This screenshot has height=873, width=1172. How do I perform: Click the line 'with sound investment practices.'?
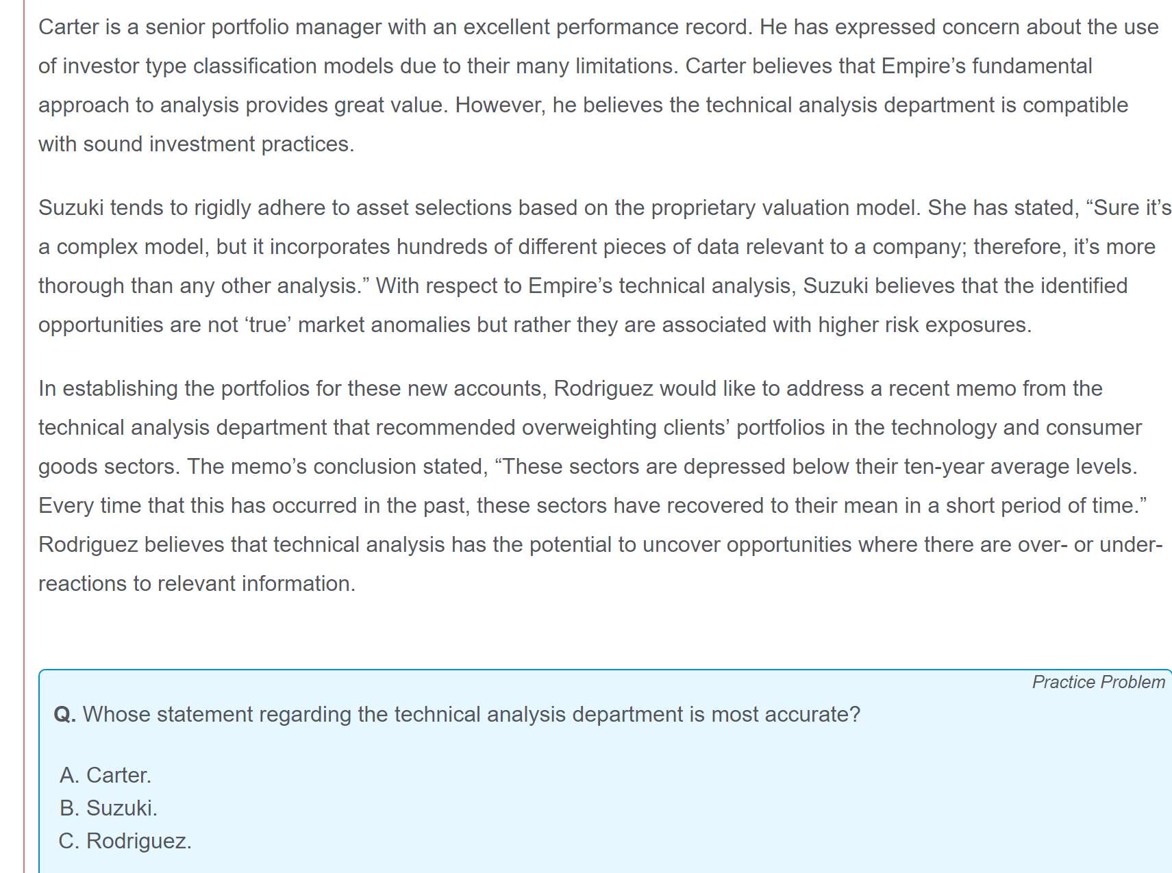[197, 144]
